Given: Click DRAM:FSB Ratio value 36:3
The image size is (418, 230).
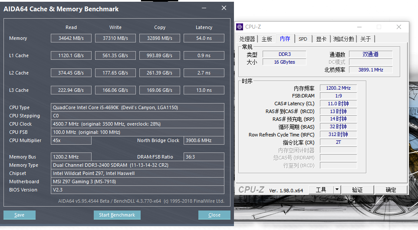Looking at the screenshot, I should coord(204,157).
